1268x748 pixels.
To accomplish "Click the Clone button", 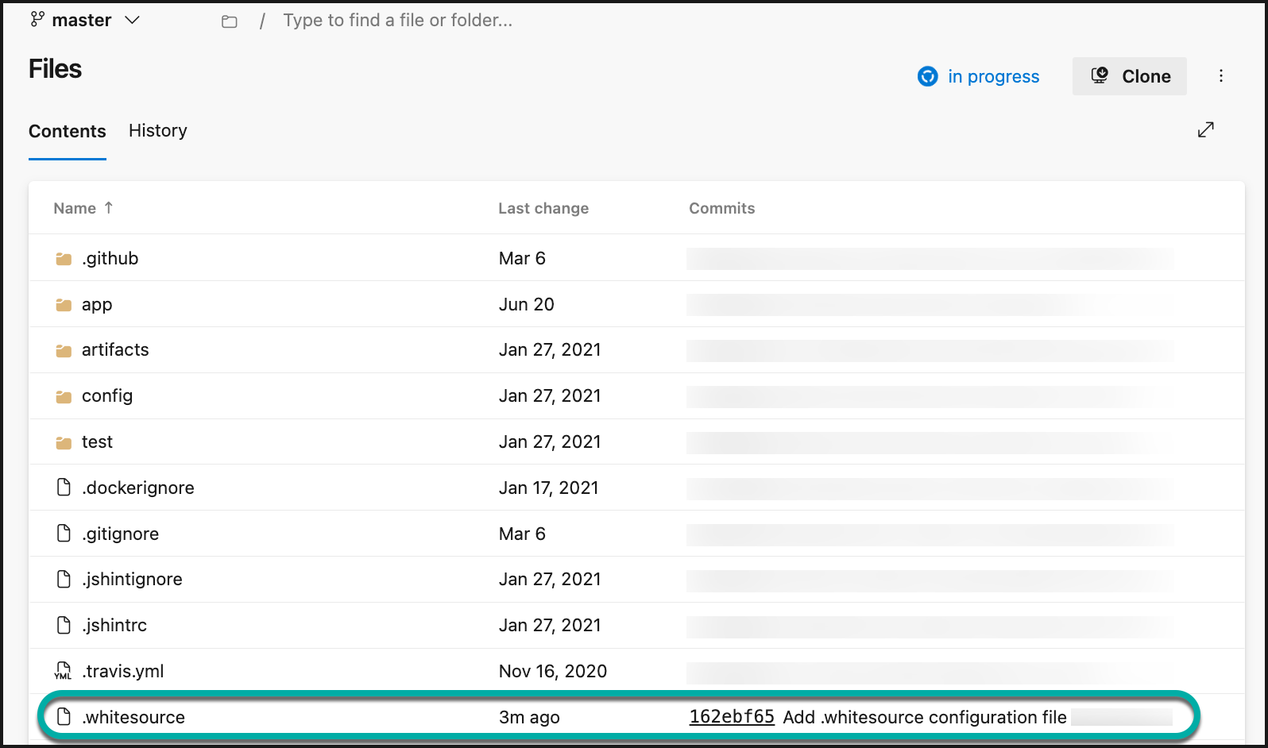I will click(1129, 76).
